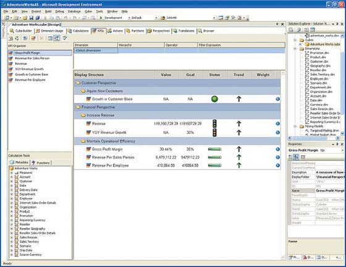Image resolution: width=346 pixels, height=267 pixels.
Task: Select the Metadata tab in Calculation Tools
Action: pos(19,162)
